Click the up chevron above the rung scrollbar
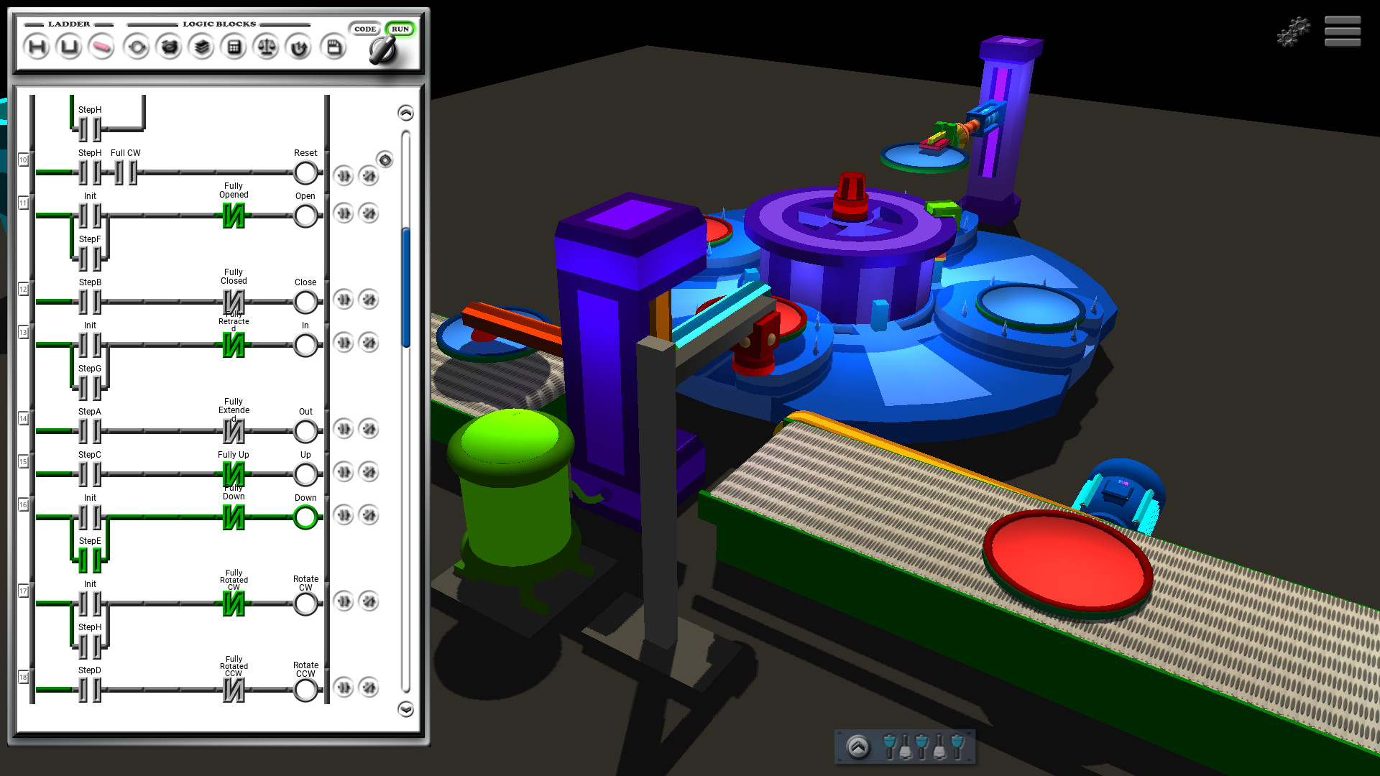This screenshot has width=1380, height=776. [407, 112]
